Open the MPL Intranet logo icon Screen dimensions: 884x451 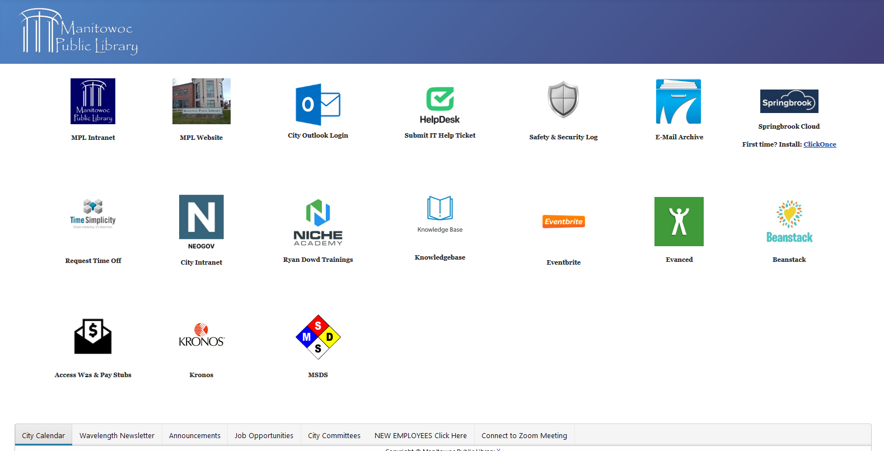point(93,101)
